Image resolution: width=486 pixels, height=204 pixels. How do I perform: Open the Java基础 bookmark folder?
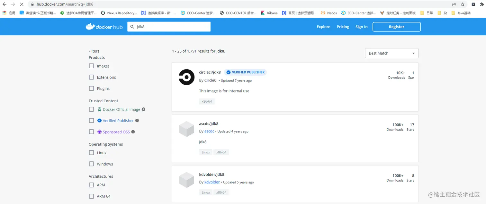tap(461, 13)
